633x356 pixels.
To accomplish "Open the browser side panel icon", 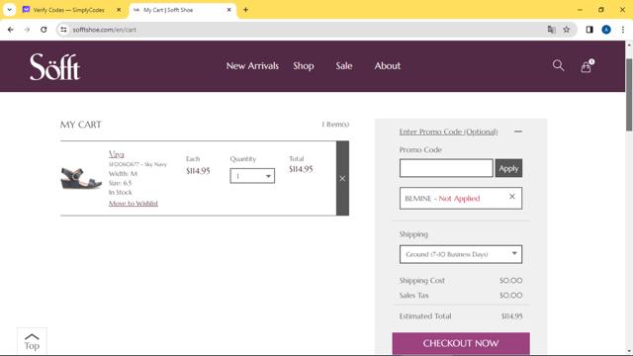I will click(589, 30).
